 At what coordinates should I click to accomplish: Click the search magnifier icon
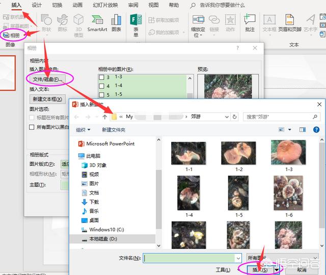tap(315, 117)
